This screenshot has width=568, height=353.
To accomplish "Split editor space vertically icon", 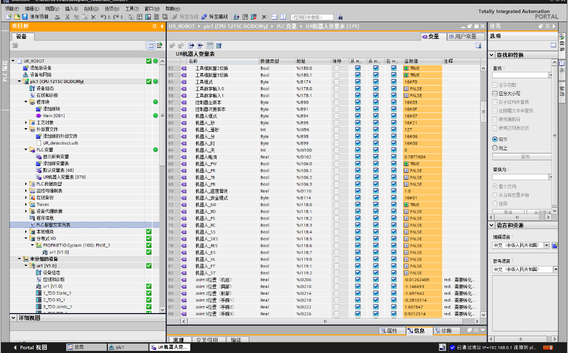I will [x=283, y=17].
